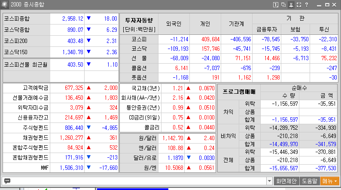
Task: Click the 회사채(AA-/3년) label
Action: 140,98
